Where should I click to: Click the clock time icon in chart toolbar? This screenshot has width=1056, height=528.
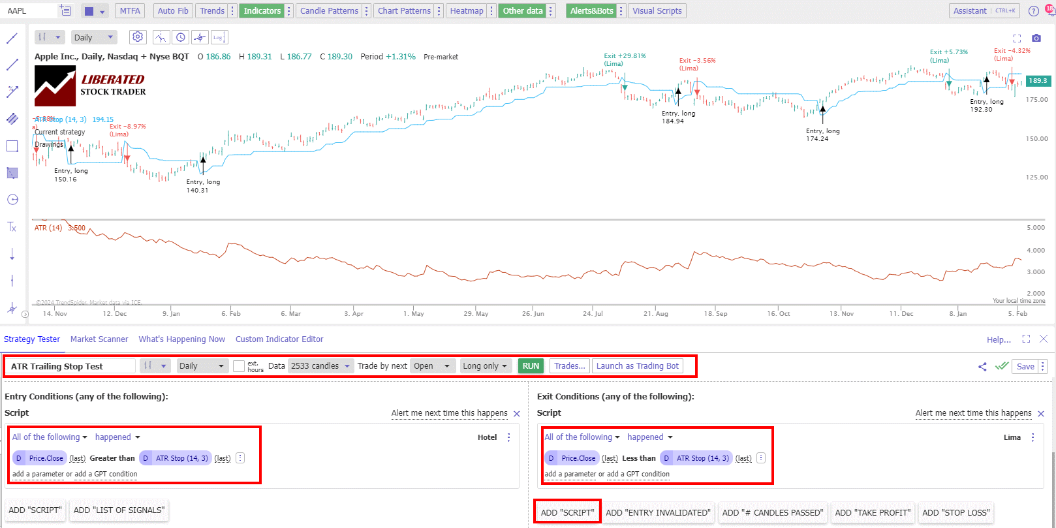click(181, 37)
